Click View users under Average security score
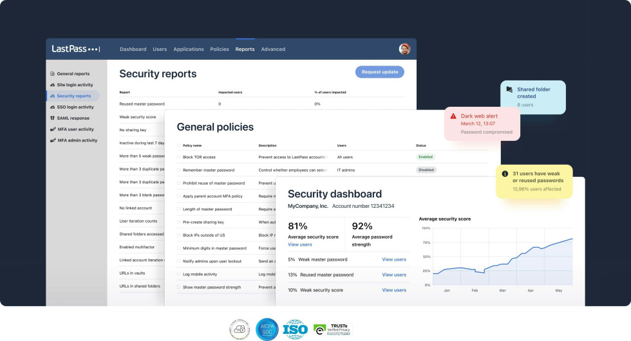 pyautogui.click(x=300, y=244)
